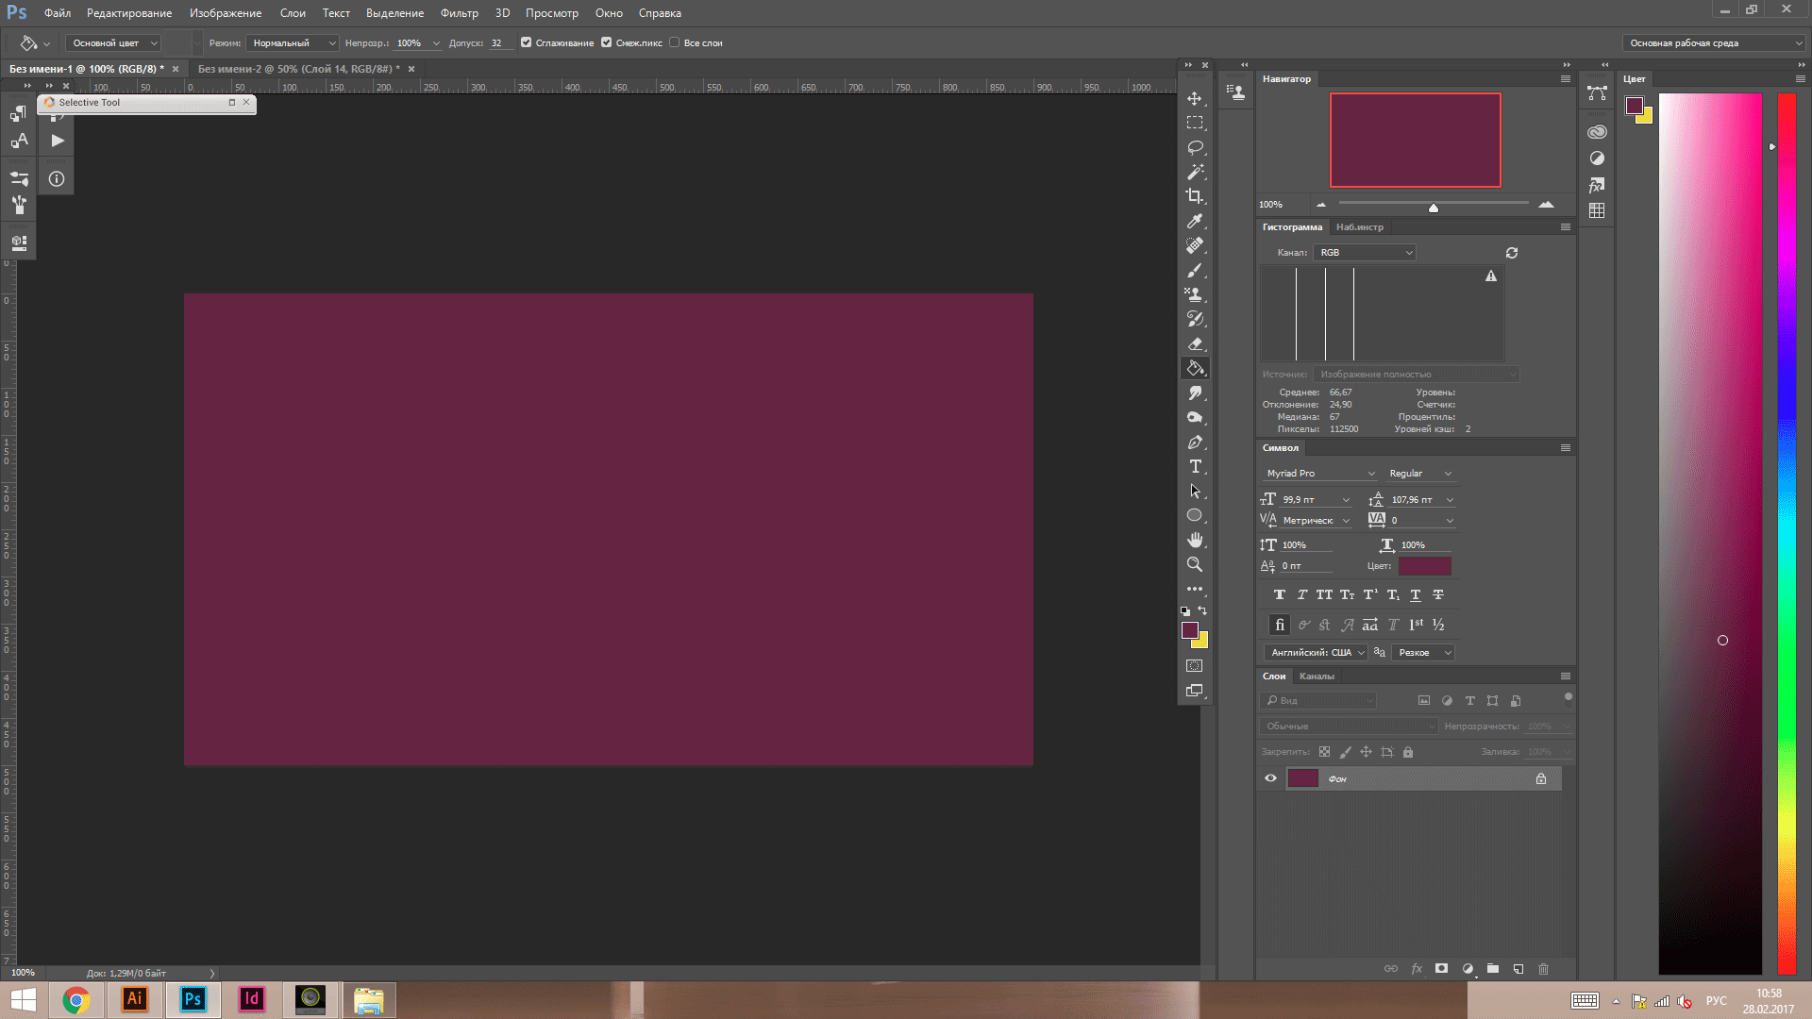The image size is (1812, 1019).
Task: Pick the Eyedropper tool
Action: tap(1195, 221)
